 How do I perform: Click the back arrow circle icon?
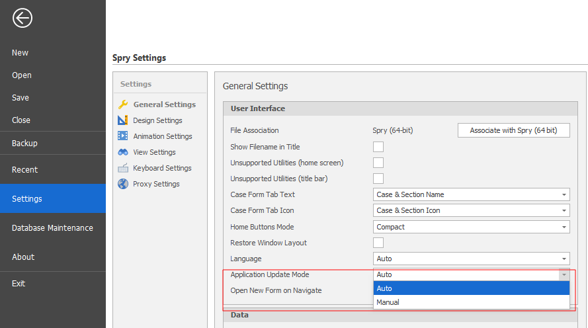(22, 18)
